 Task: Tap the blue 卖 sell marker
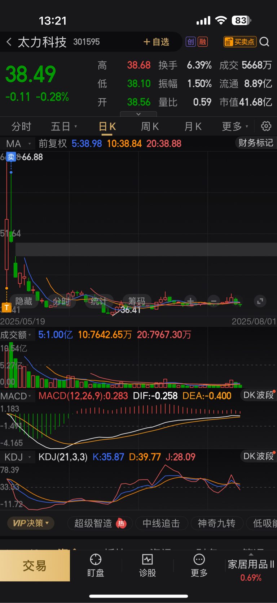tap(11, 157)
